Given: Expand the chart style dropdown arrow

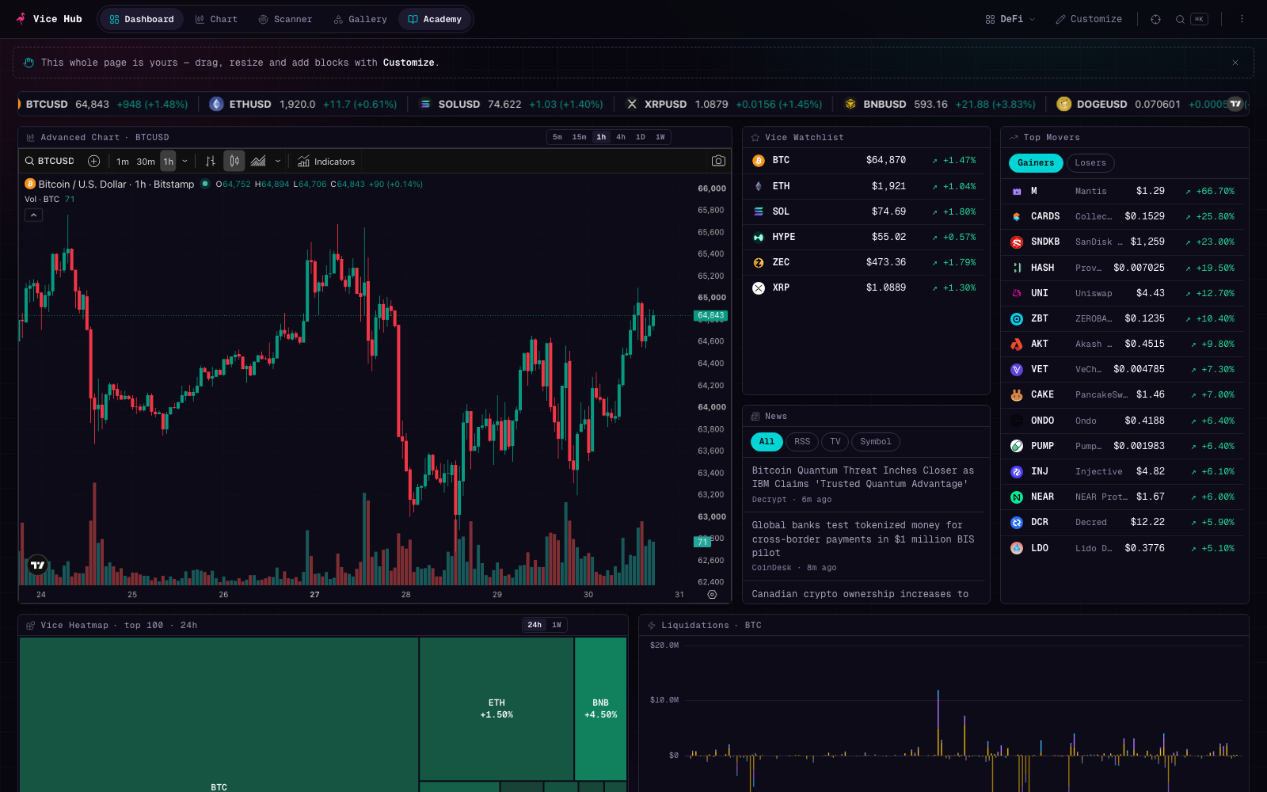Looking at the screenshot, I should [x=278, y=161].
